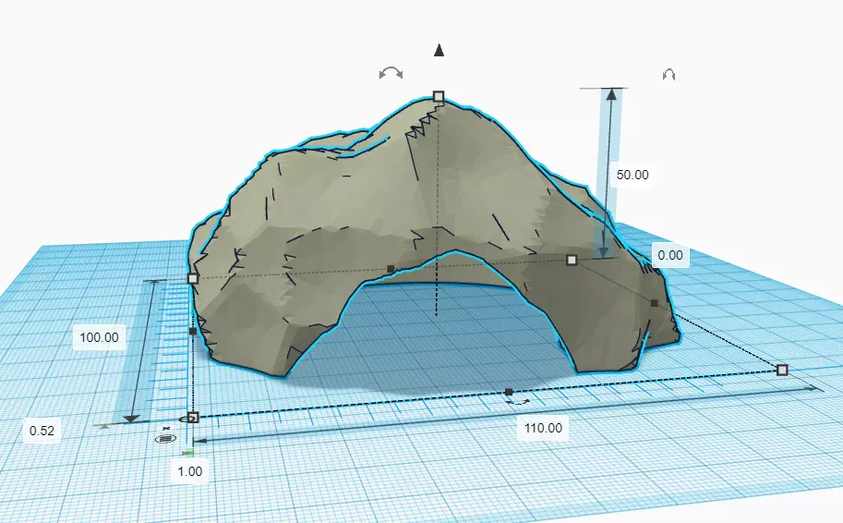Click the upper arrowhead of the 50.00 dimension
The height and width of the screenshot is (523, 843).
(611, 94)
